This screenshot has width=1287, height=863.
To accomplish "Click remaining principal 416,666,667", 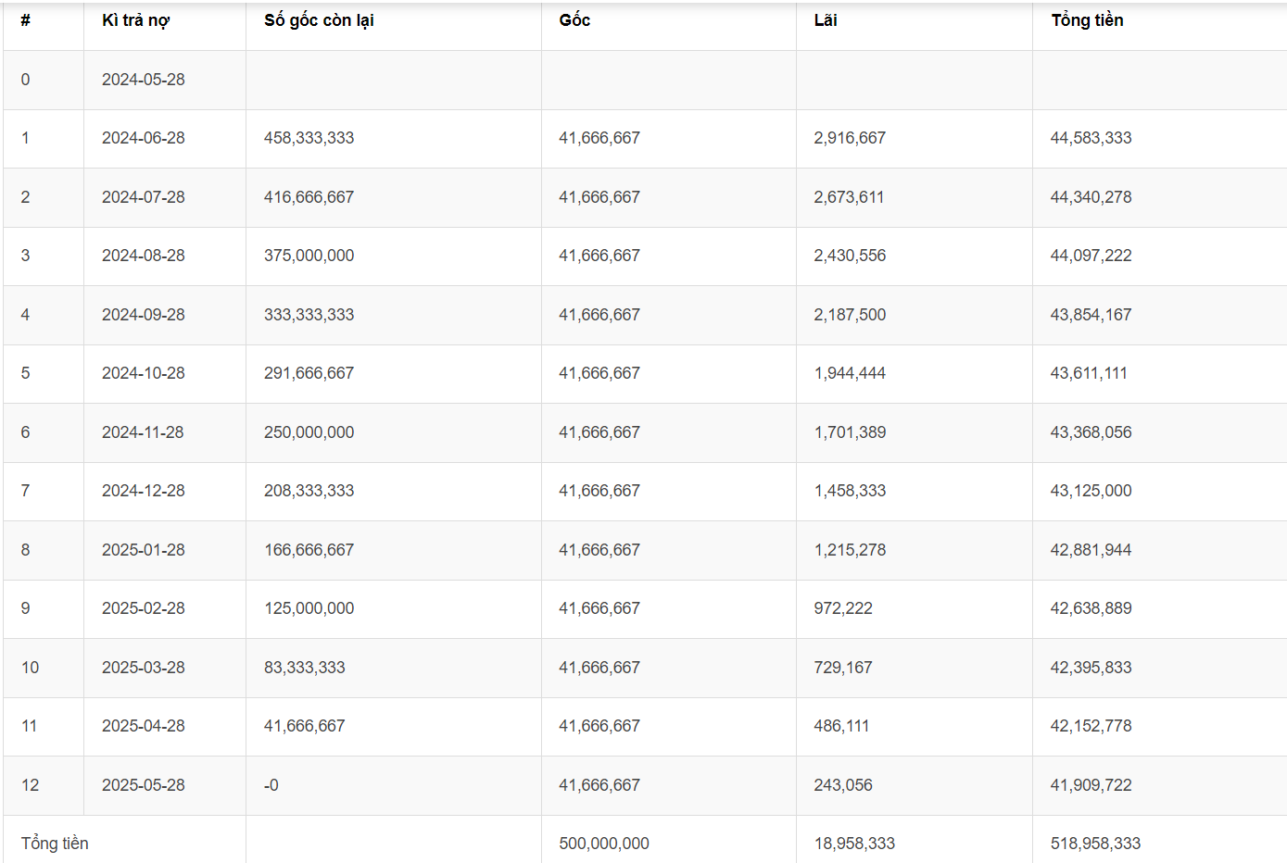I will [309, 197].
